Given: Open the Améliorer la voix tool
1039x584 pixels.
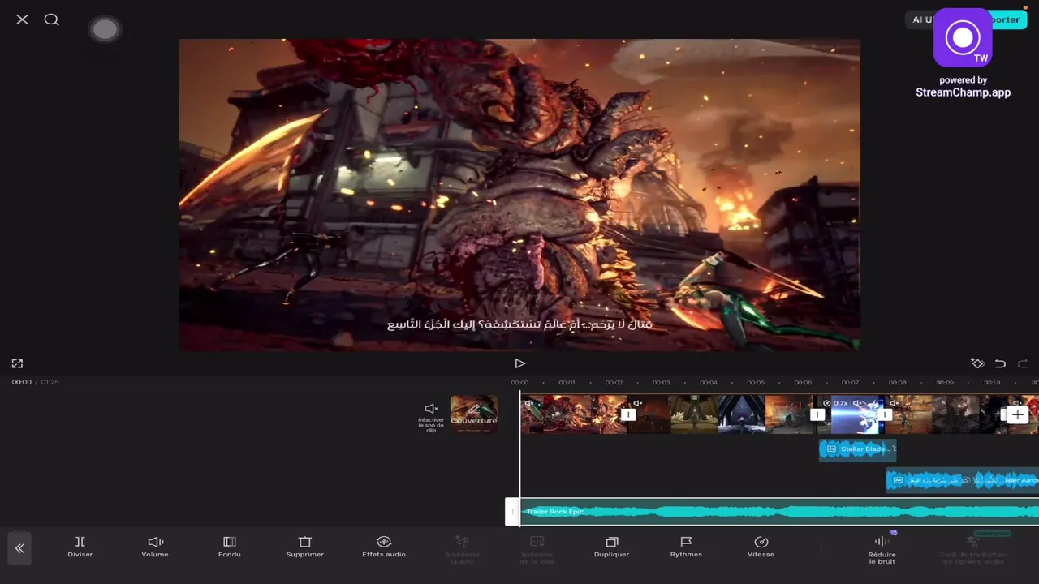Looking at the screenshot, I should (462, 548).
